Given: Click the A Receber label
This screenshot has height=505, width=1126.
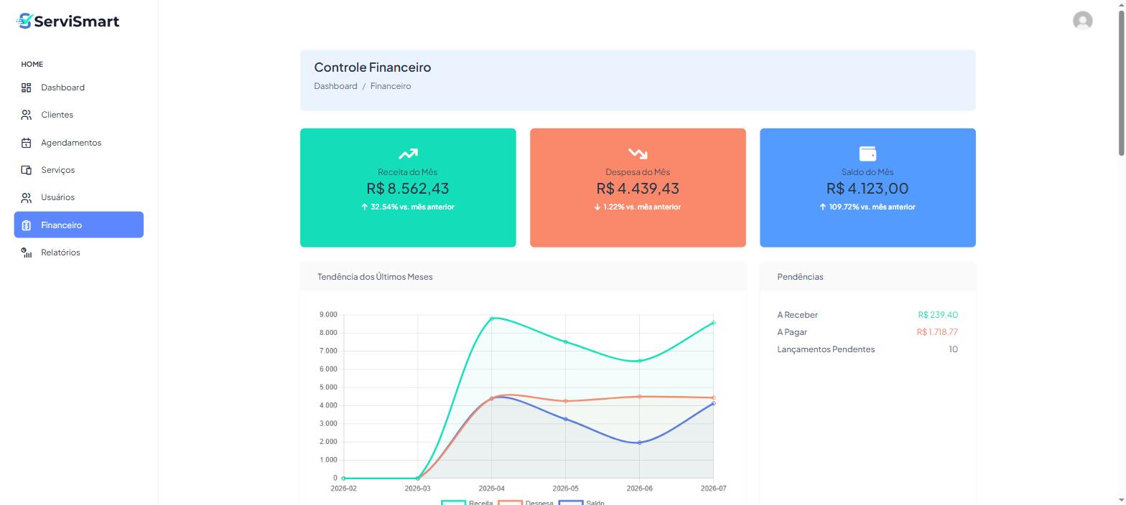Looking at the screenshot, I should (x=797, y=315).
